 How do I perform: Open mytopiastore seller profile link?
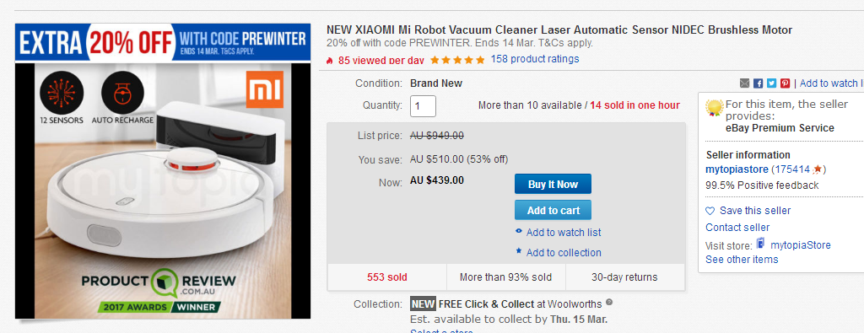pos(736,169)
